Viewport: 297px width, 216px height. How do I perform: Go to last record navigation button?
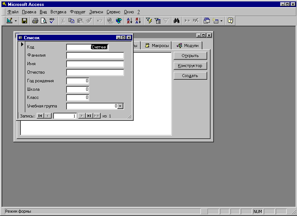coord(89,116)
